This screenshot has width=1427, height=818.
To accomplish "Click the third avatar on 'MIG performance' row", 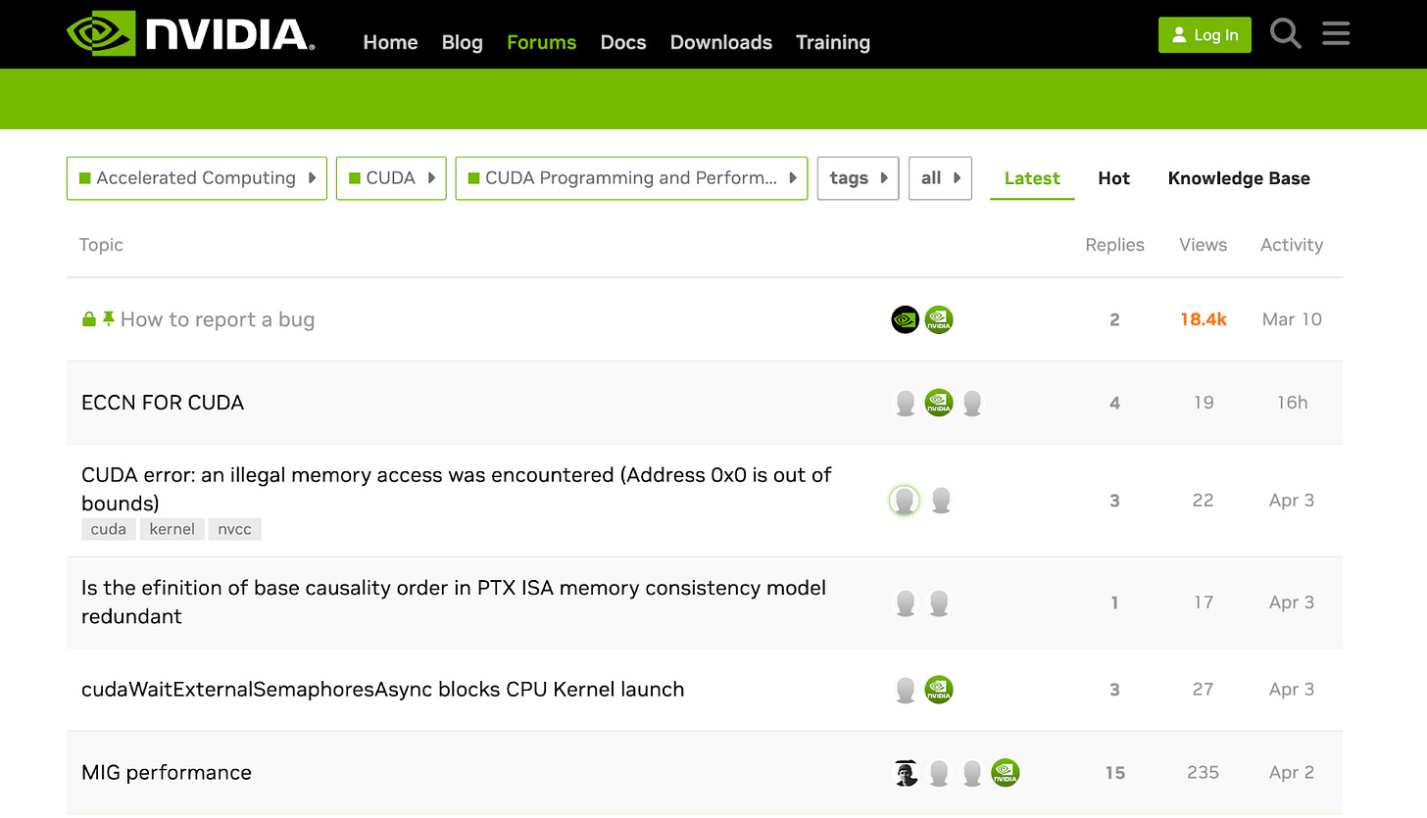I will click(x=972, y=773).
